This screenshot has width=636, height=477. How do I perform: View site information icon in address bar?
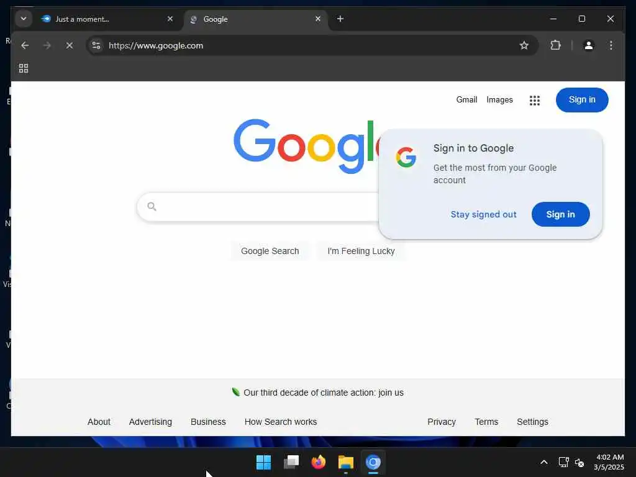point(96,45)
